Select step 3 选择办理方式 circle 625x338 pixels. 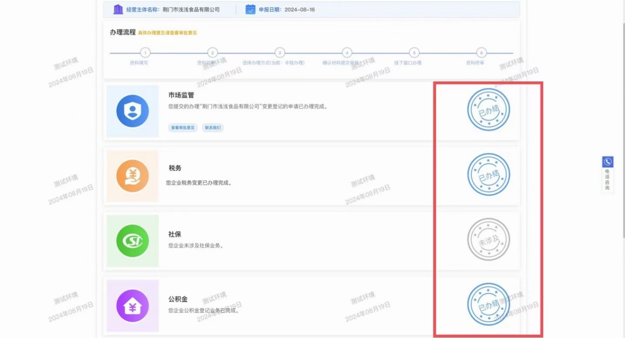point(280,53)
